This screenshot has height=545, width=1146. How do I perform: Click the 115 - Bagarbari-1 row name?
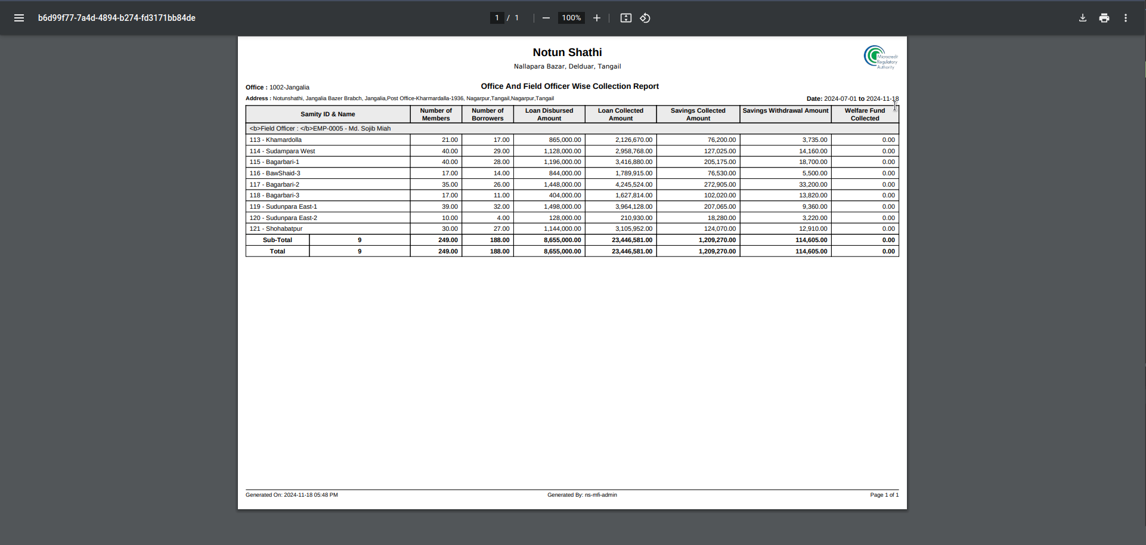coord(274,162)
